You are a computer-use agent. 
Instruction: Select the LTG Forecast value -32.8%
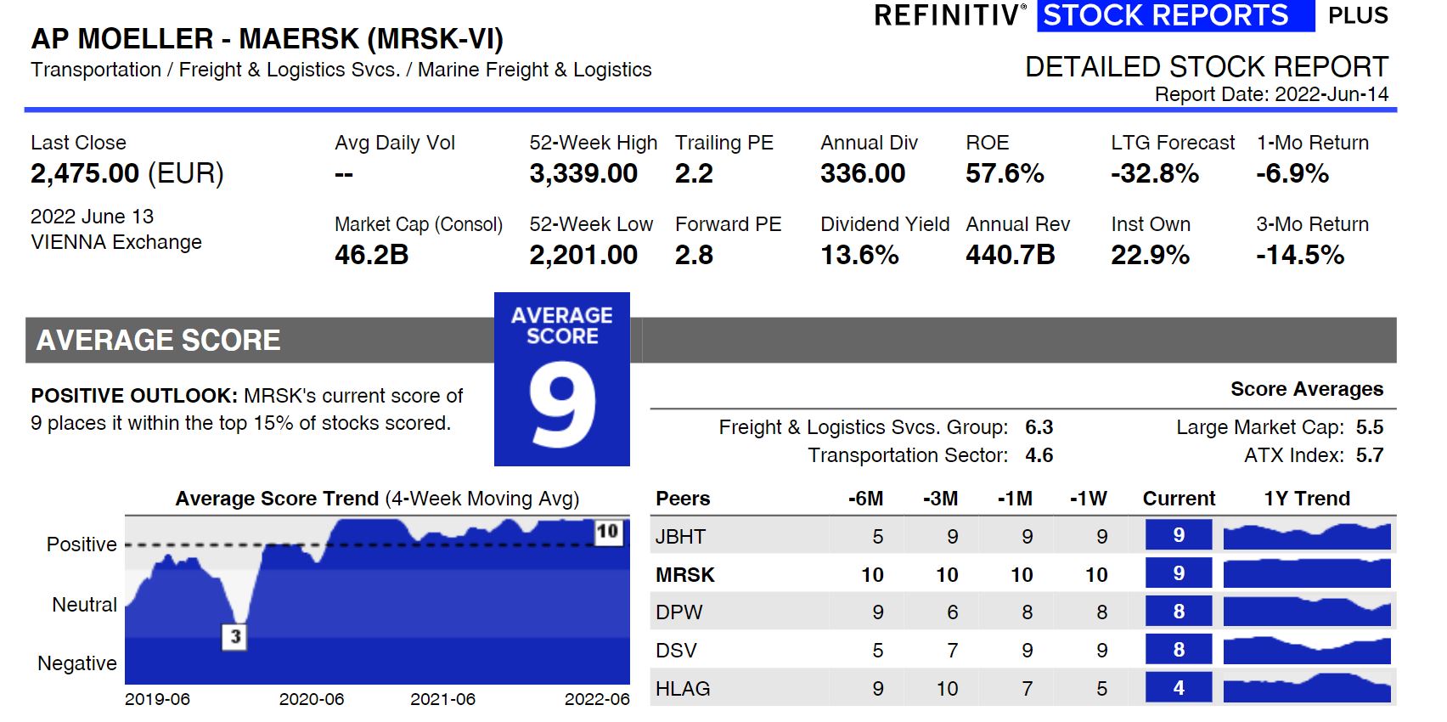pyautogui.click(x=1155, y=173)
